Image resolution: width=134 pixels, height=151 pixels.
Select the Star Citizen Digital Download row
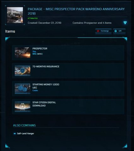click(x=68, y=107)
